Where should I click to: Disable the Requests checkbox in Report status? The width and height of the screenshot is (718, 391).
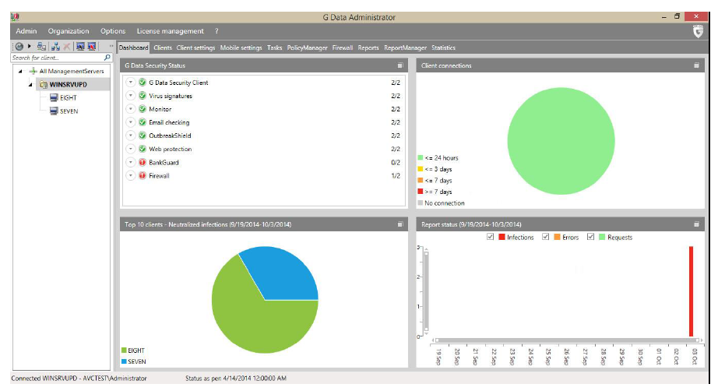[591, 237]
